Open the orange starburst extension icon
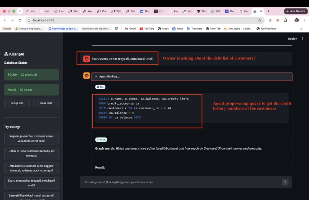The height and width of the screenshot is (200, 309). 278,20
